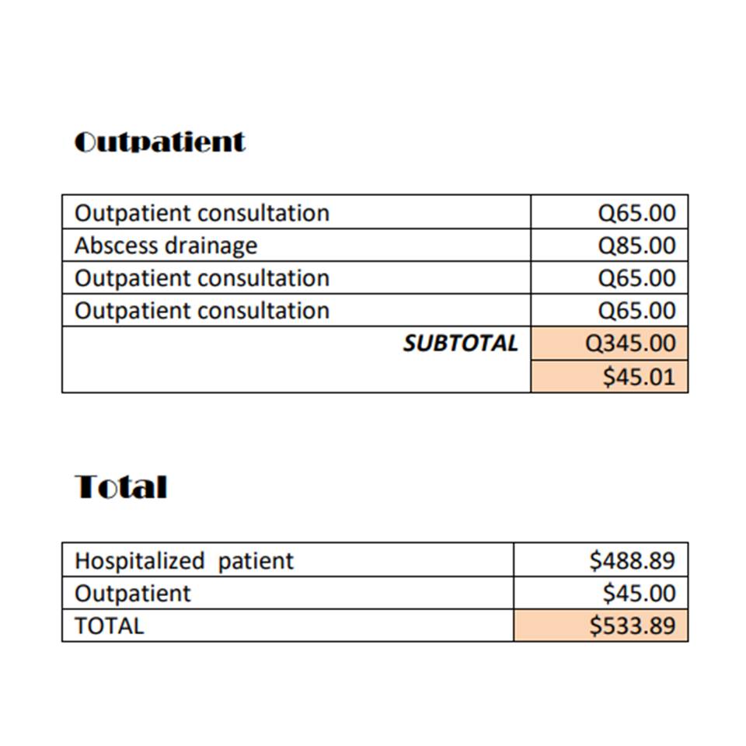Select the $45.01 highlighted cell
The width and height of the screenshot is (746, 746).
click(609, 376)
